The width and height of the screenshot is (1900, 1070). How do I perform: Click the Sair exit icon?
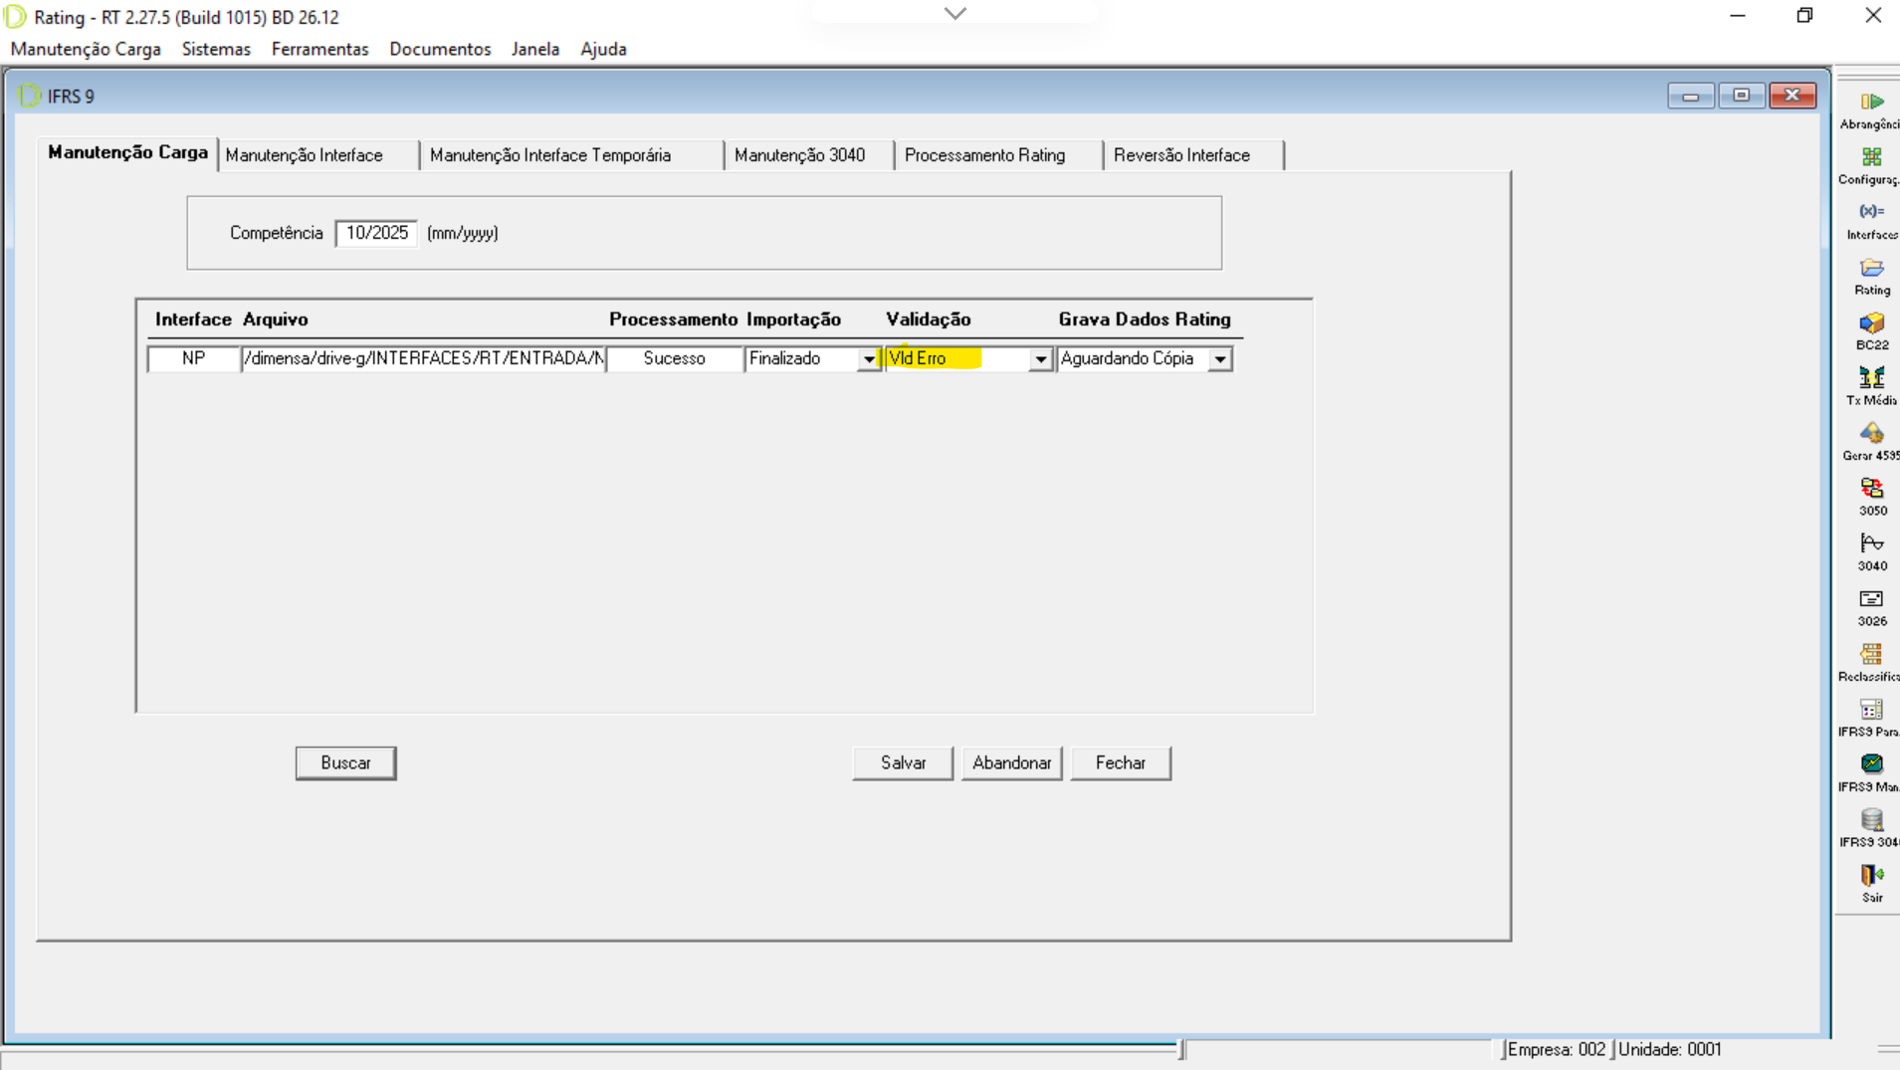pos(1871,875)
